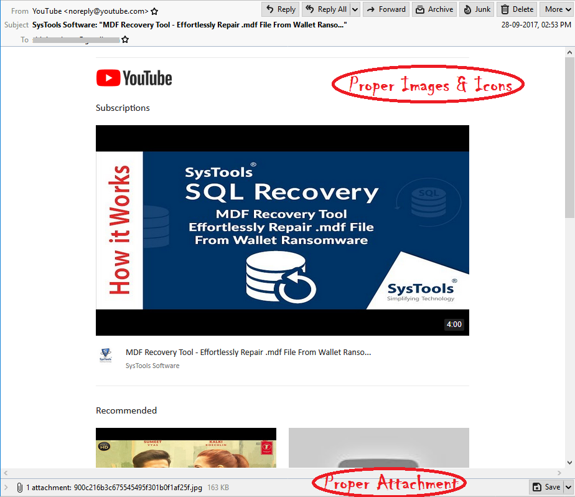
Task: Click Reply All button
Action: click(326, 9)
